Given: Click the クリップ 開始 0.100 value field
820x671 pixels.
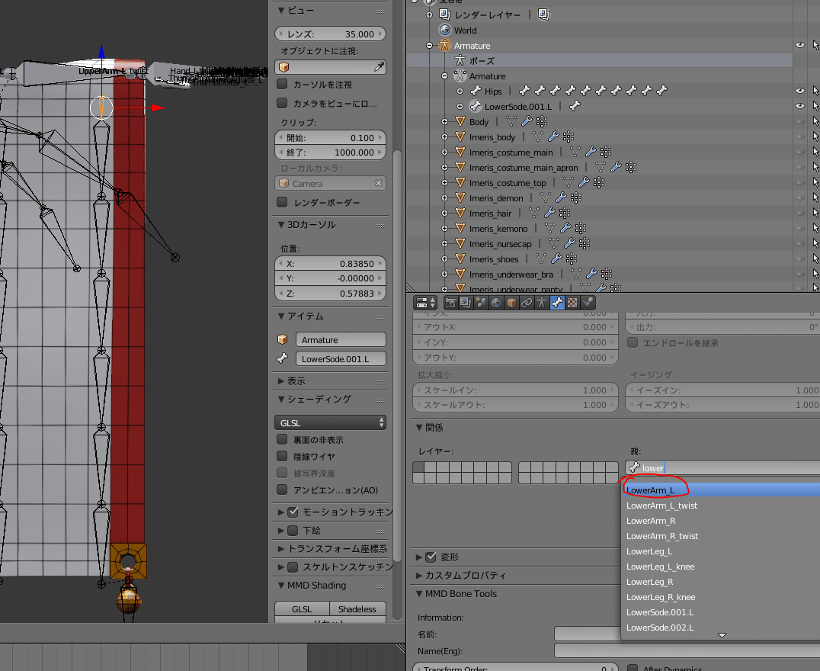Looking at the screenshot, I should point(331,138).
